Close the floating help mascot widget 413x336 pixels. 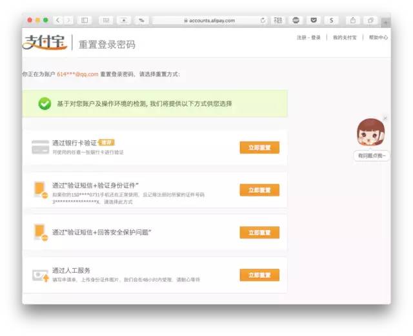(x=385, y=118)
